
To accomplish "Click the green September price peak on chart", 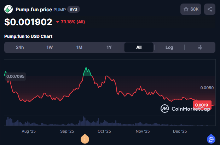I will pyautogui.click(x=87, y=72).
